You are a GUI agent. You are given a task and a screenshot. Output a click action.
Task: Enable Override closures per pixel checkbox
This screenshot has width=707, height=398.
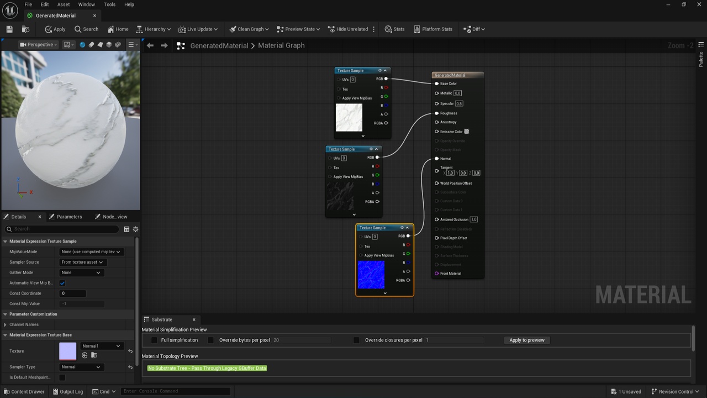coord(356,340)
